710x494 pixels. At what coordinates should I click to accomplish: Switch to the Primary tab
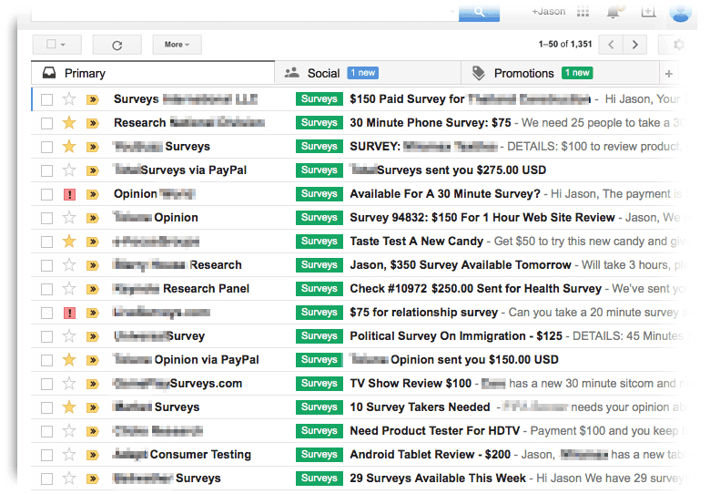153,73
